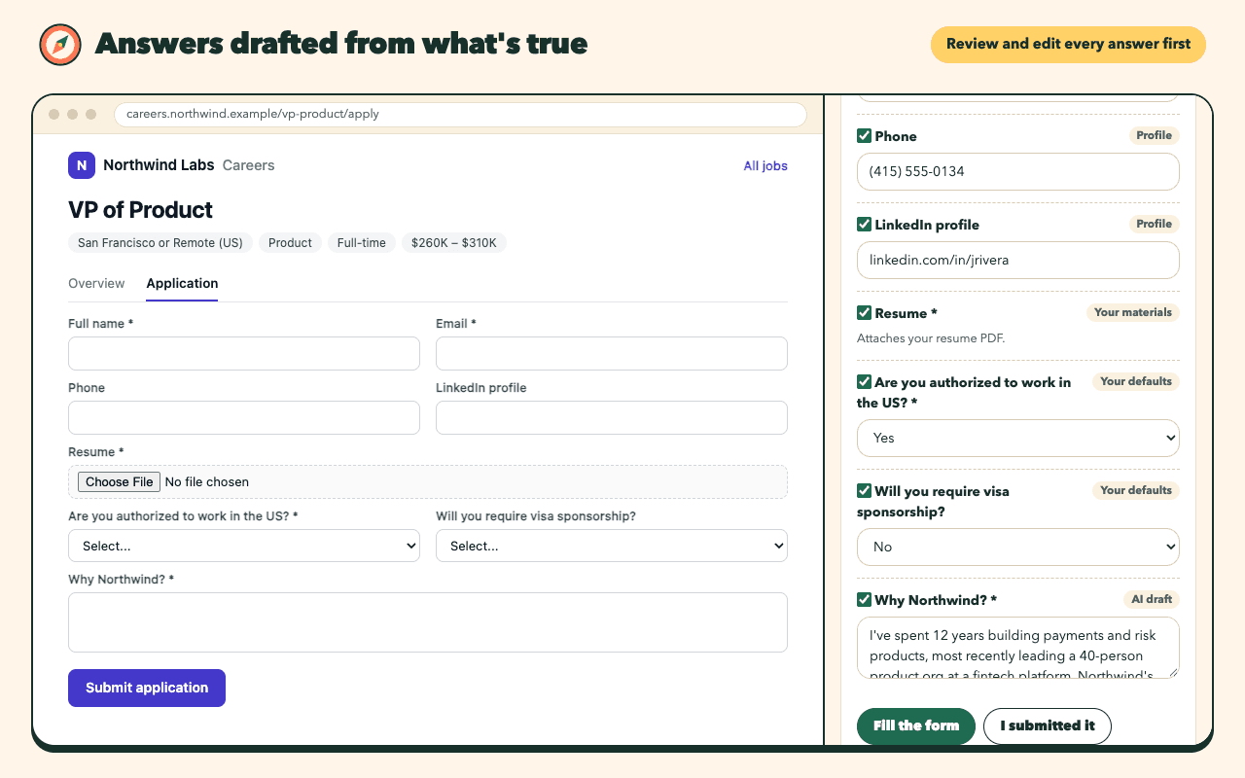Edit the linkedin.com/in/jrivera field
Image resolution: width=1245 pixels, height=778 pixels.
coord(1018,260)
